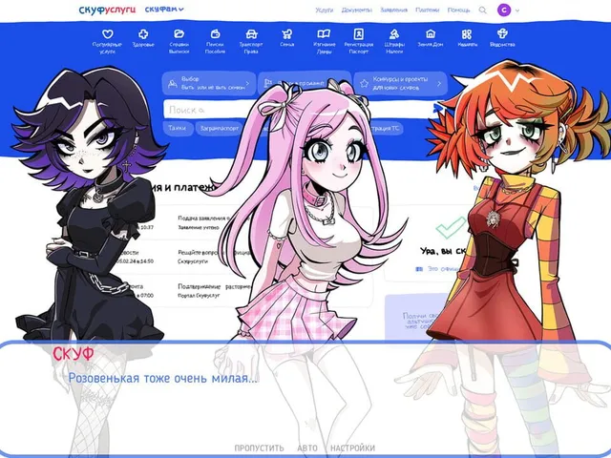Open the Транспорт Права car icon
The height and width of the screenshot is (458, 611).
pyautogui.click(x=251, y=34)
